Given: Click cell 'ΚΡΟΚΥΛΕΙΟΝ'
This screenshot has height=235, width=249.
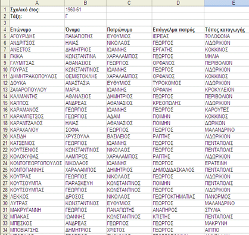Looking at the screenshot, I should pos(226,89).
